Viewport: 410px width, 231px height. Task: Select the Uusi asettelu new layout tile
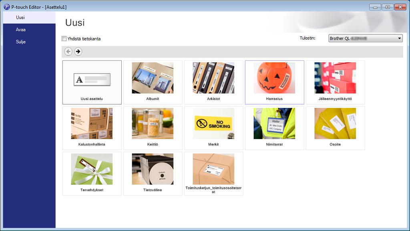pyautogui.click(x=92, y=82)
